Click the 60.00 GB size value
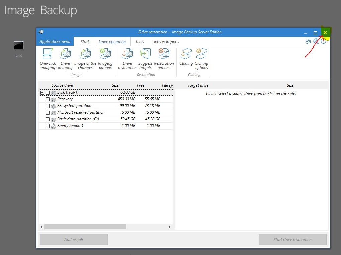341x255 pixels. [x=128, y=92]
